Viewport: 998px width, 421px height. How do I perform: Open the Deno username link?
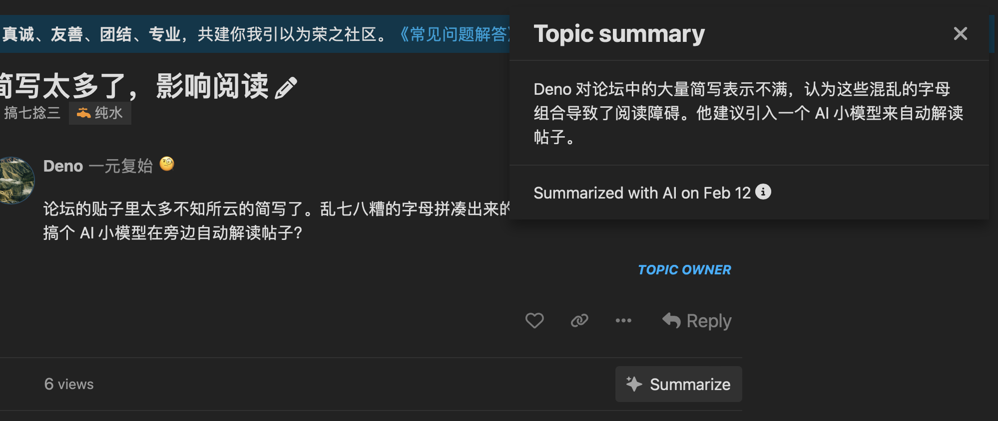[63, 166]
